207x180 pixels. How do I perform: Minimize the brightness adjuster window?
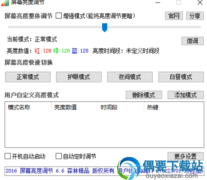click(x=157, y=2)
